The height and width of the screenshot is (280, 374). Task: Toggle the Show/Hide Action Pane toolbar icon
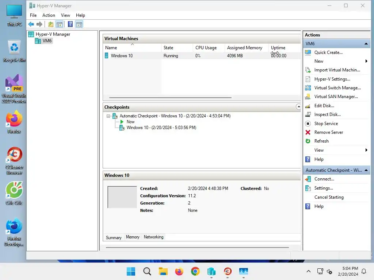(79, 24)
